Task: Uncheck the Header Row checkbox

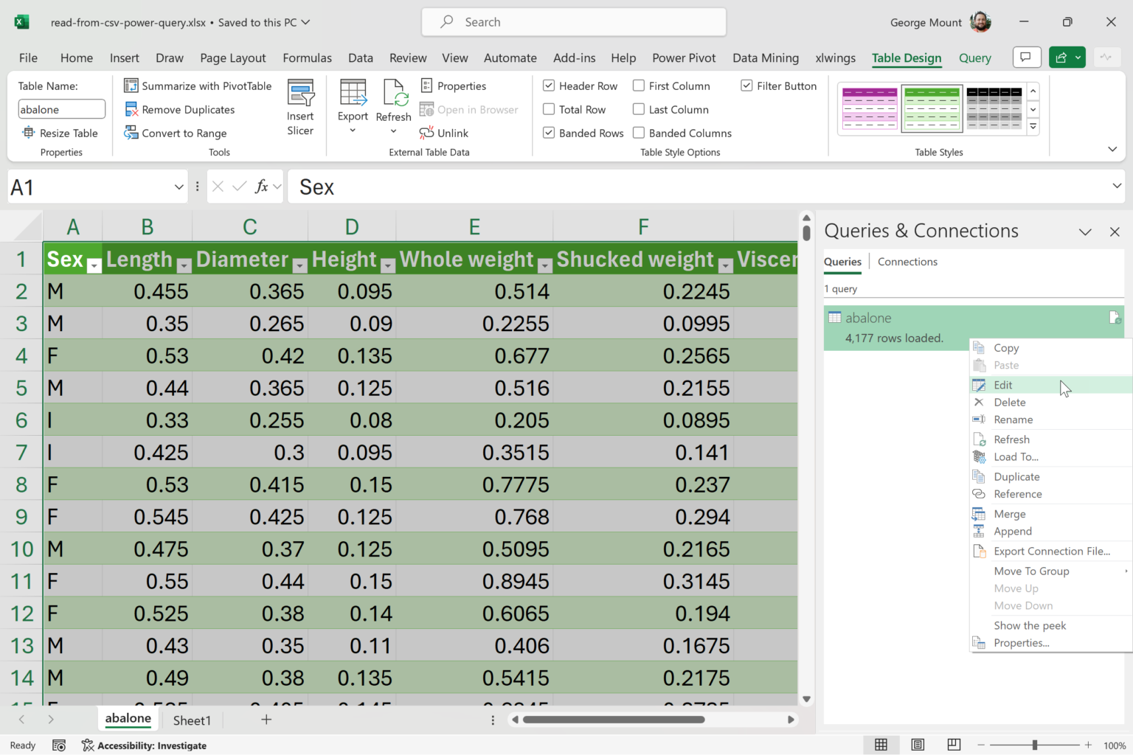Action: (549, 86)
